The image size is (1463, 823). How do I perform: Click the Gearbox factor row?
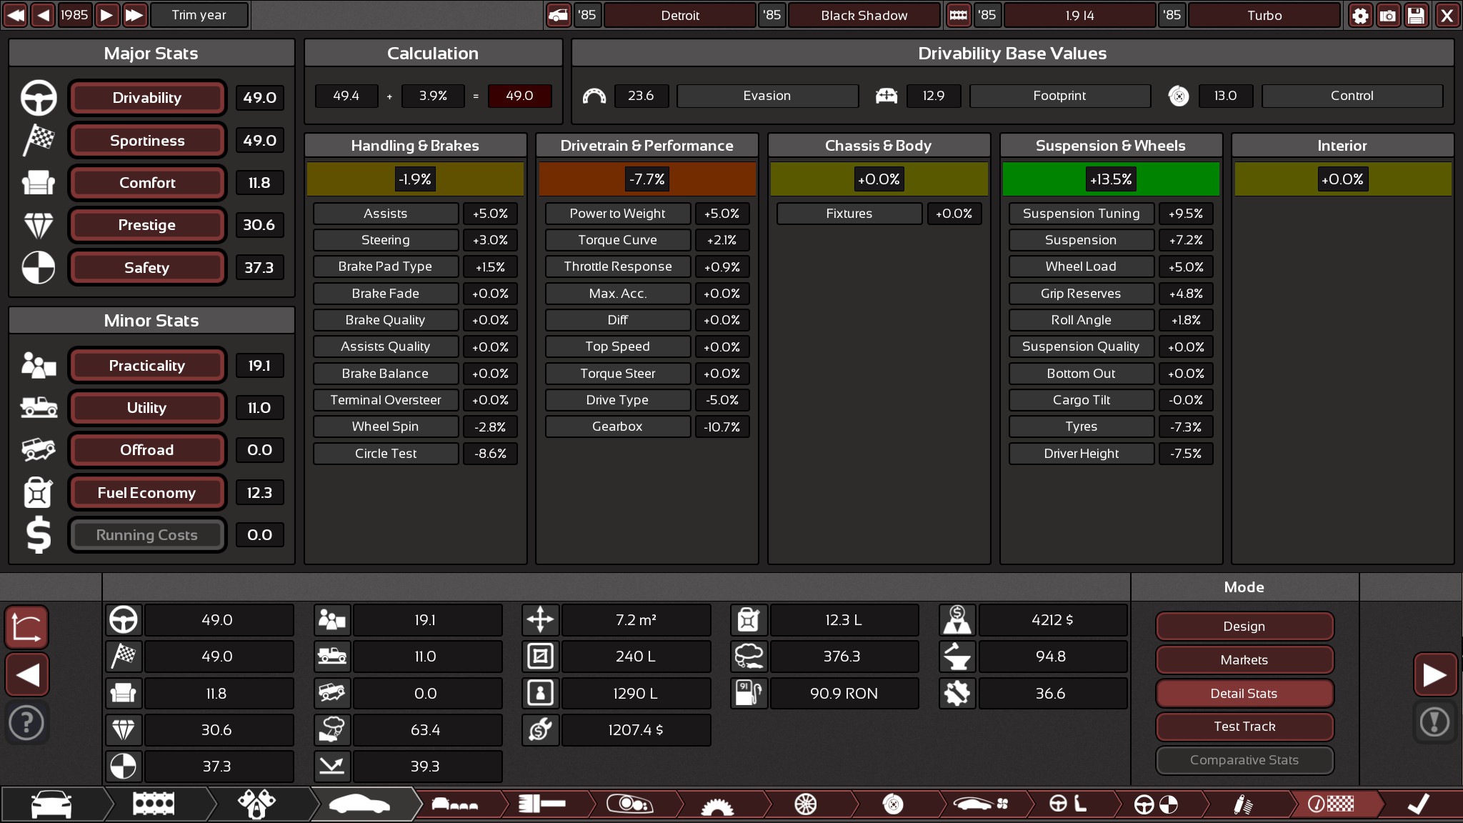click(647, 427)
